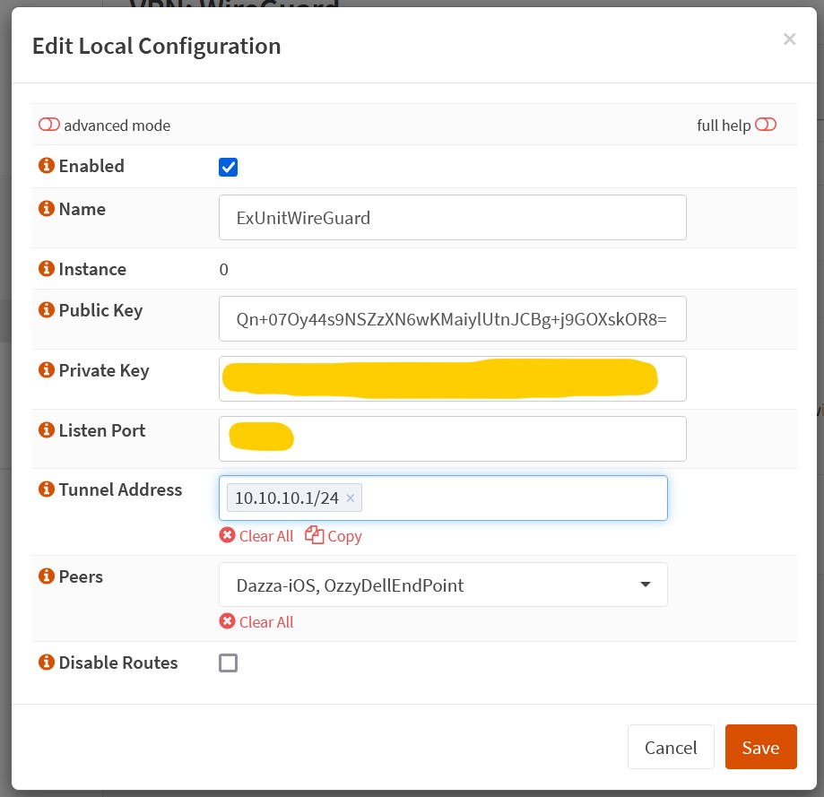This screenshot has width=824, height=797.
Task: Click the info icon beside Name
Action: (46, 209)
